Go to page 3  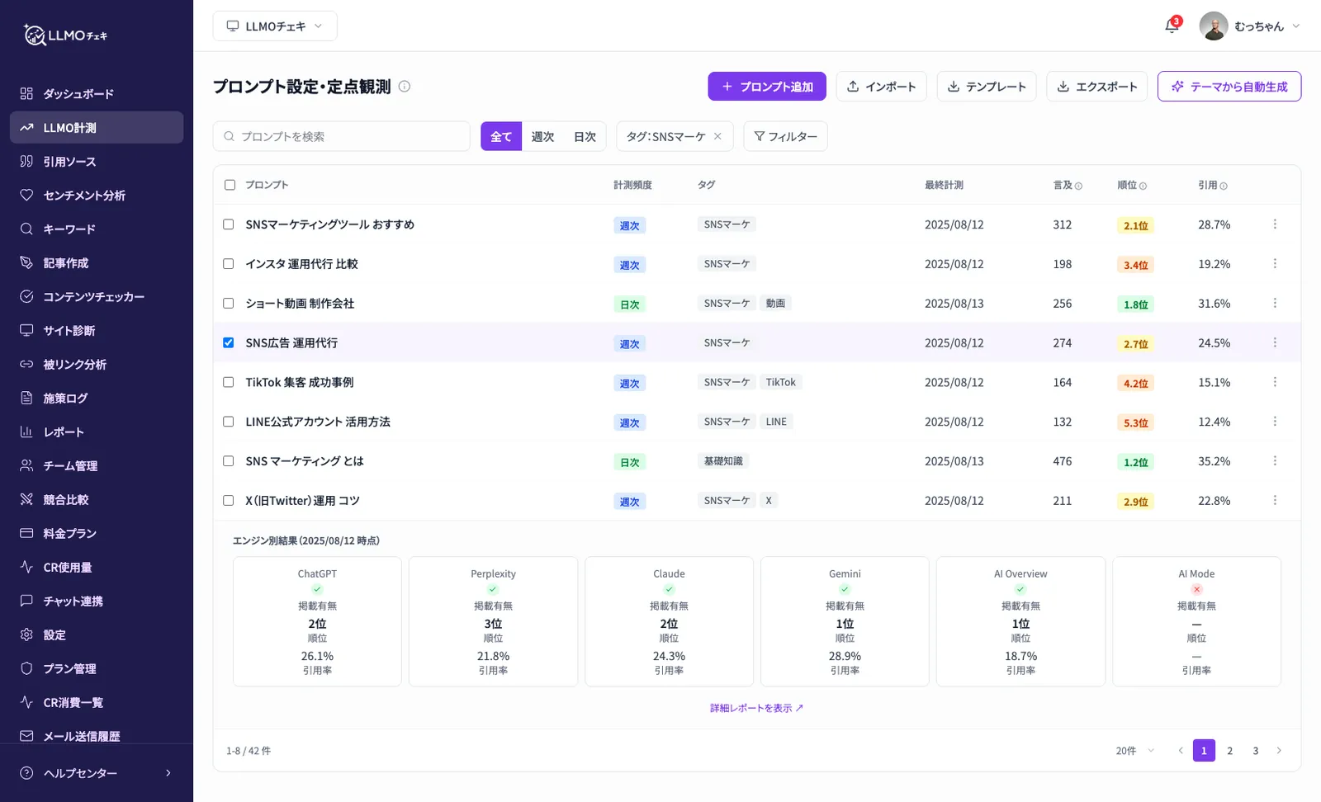pos(1256,751)
